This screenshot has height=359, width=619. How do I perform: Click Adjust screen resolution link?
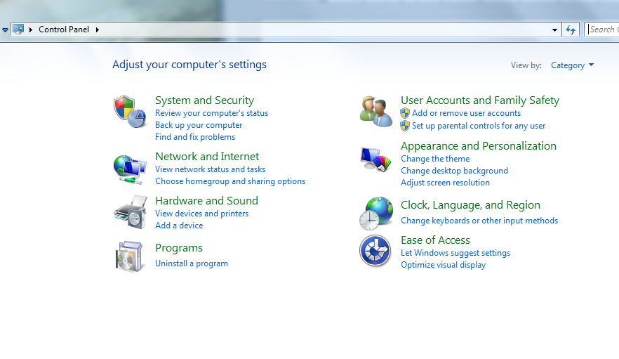[445, 183]
